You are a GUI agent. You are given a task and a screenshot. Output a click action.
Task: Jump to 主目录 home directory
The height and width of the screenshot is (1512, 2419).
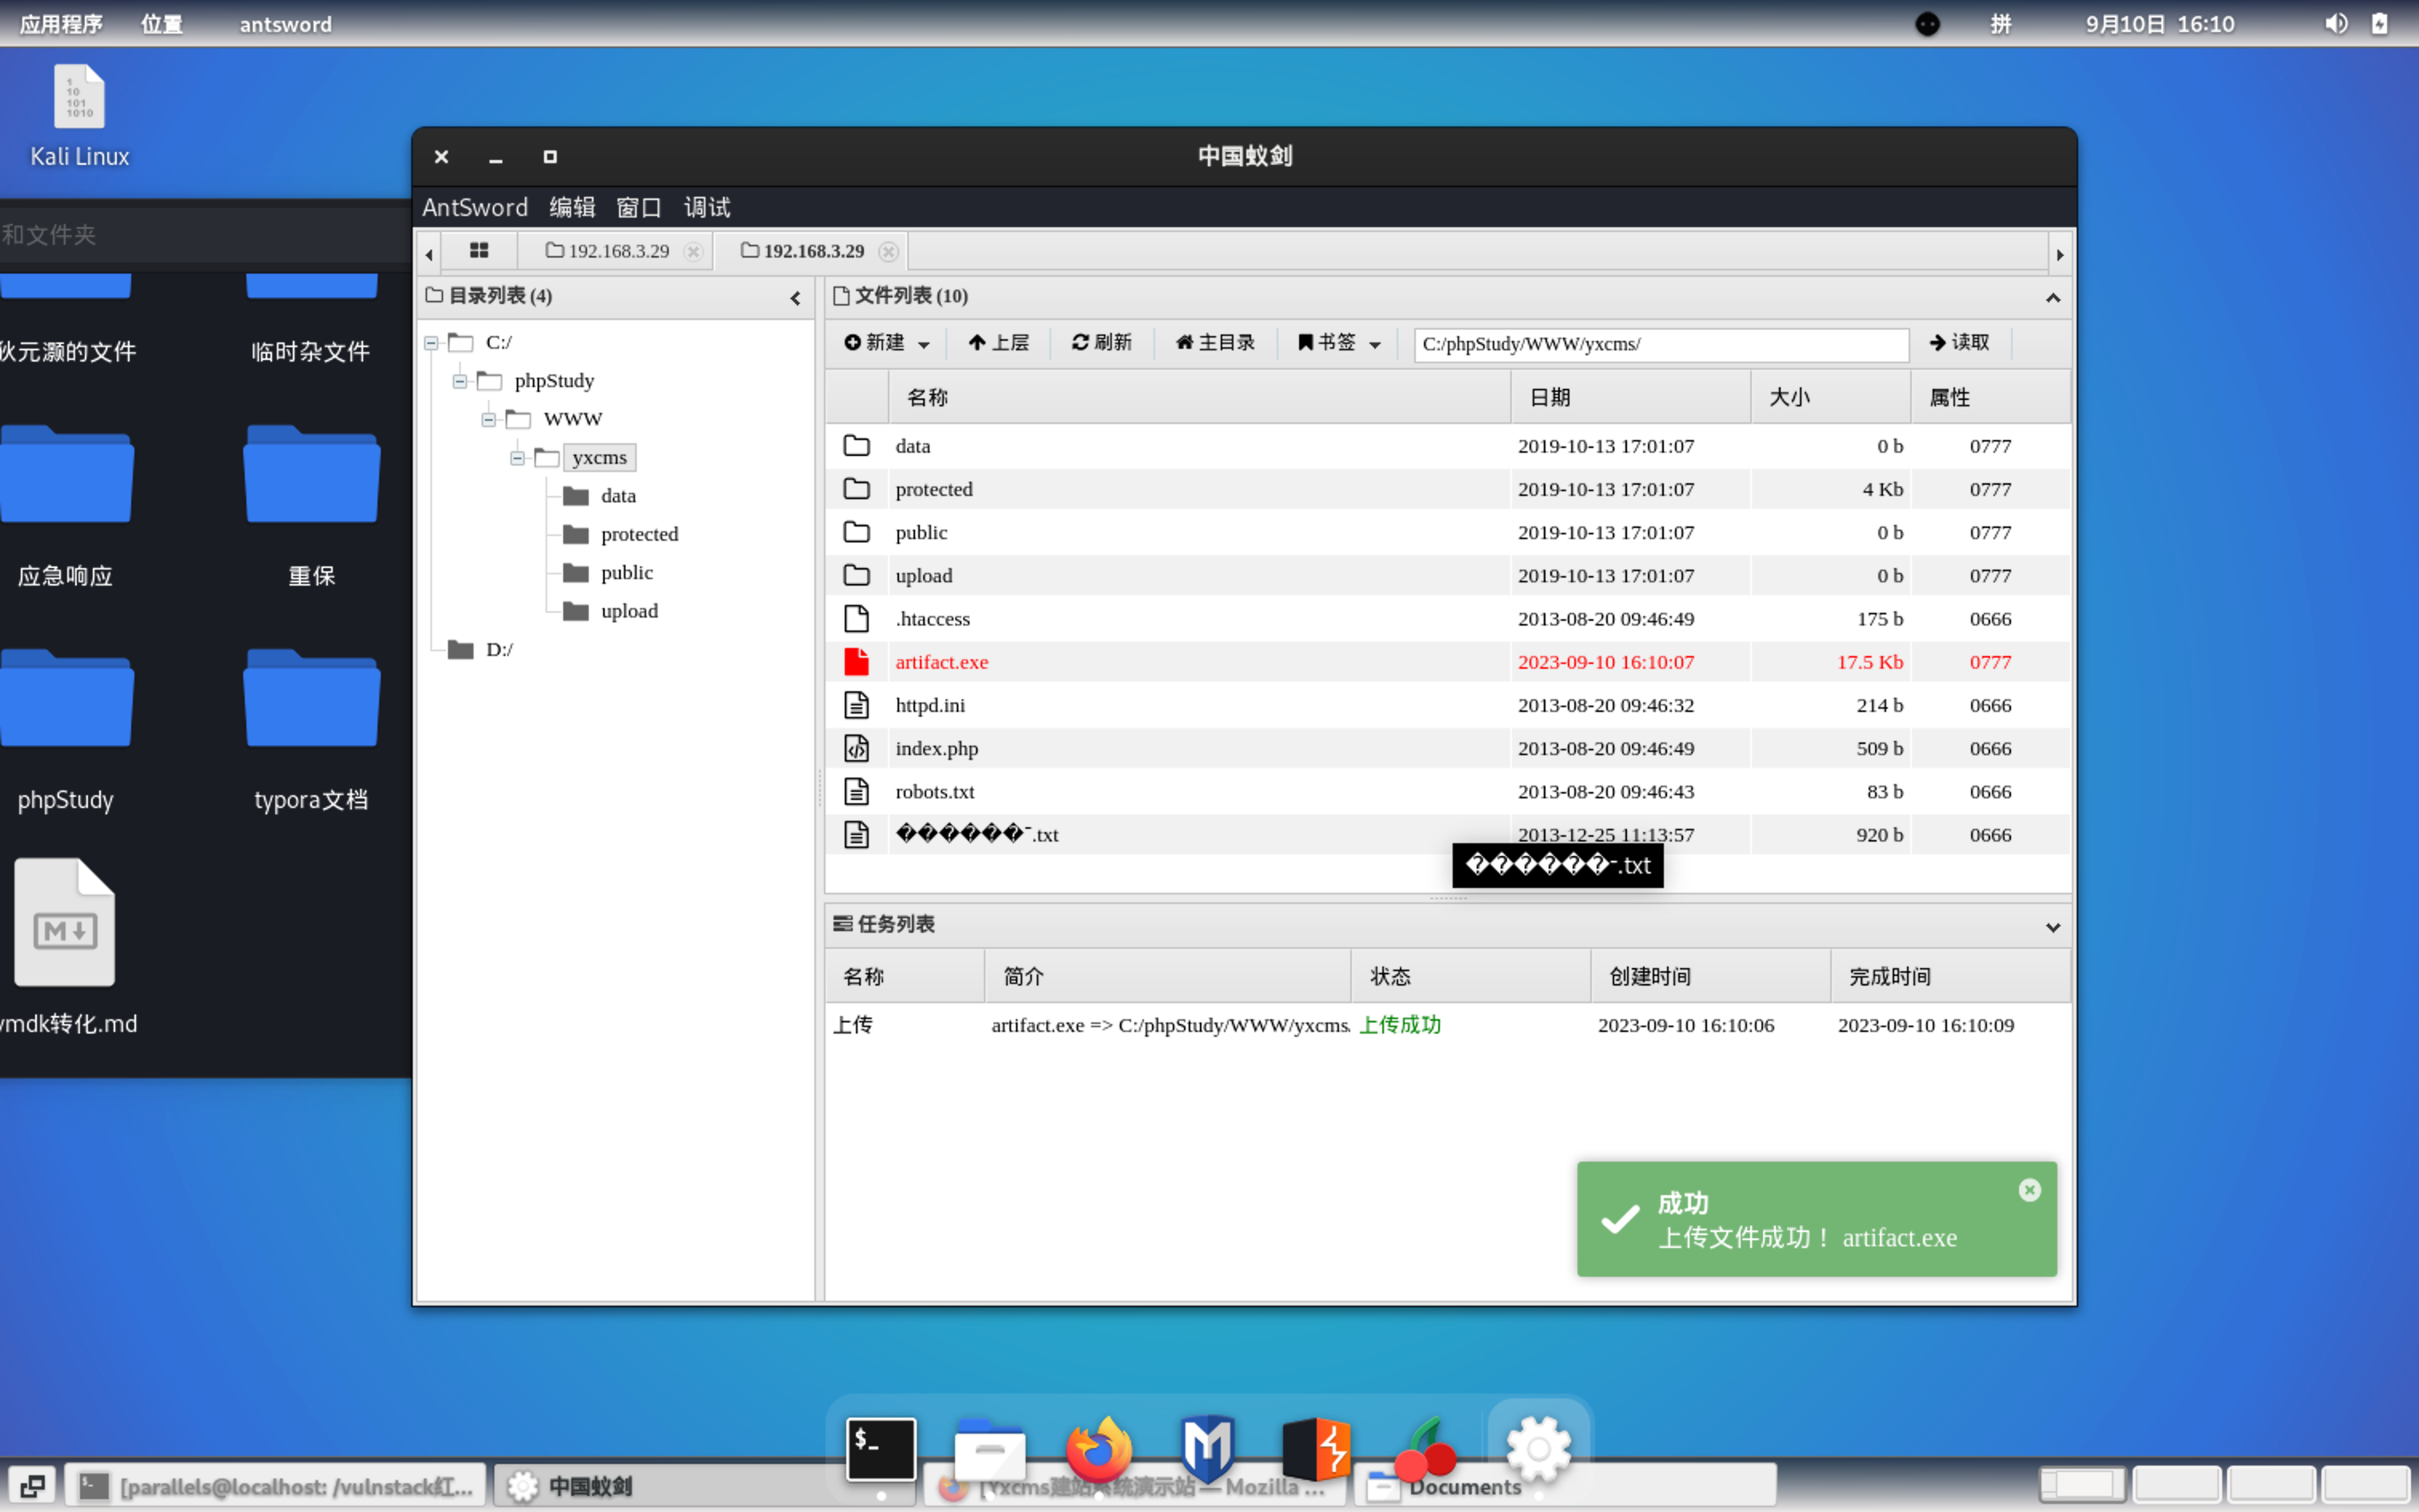pyautogui.click(x=1214, y=343)
